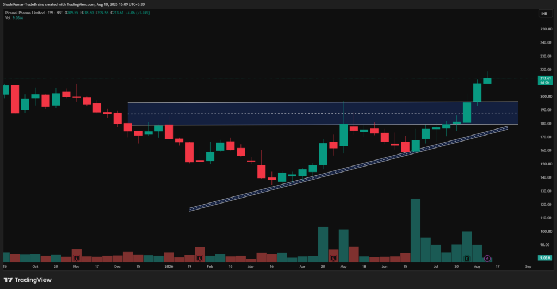Click the Dec label on time axis
This screenshot has height=289, width=557.
pyautogui.click(x=117, y=267)
